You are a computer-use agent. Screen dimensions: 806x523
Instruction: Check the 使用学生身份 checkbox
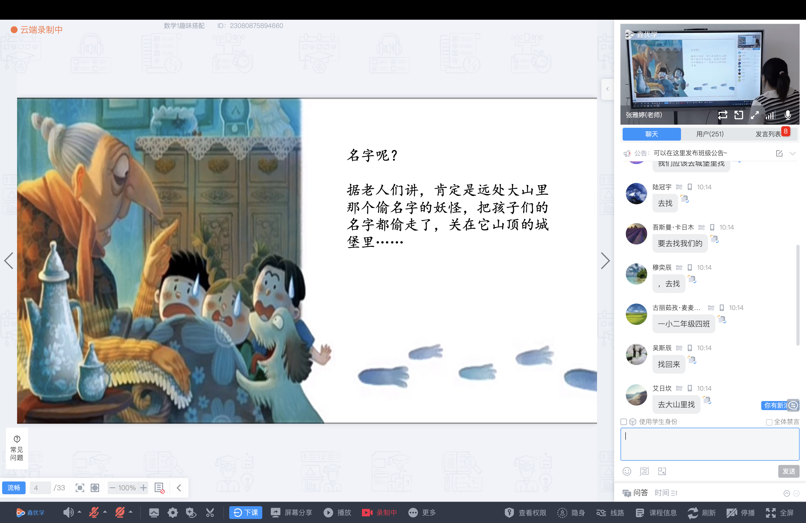(624, 422)
